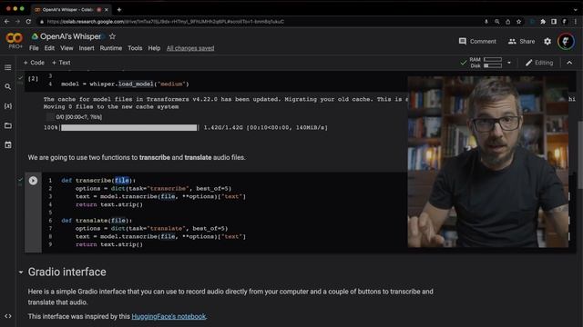Click the All changes saved link
Viewport: 583px width, 327px height.
click(190, 48)
